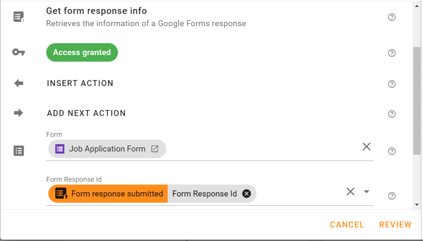
Task: Click the CANCEL button
Action: coord(347,224)
